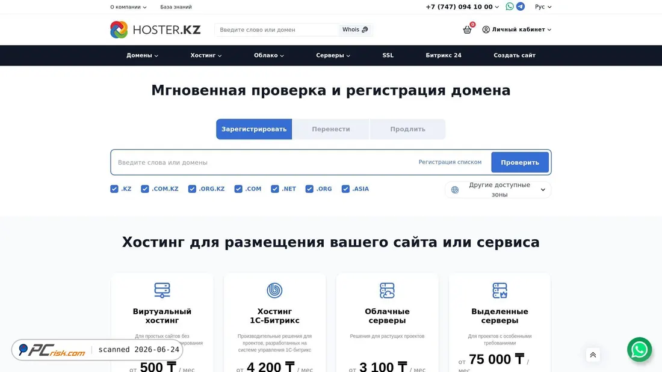Click the Проверить button
Viewport: 662px width, 372px height.
click(520, 162)
